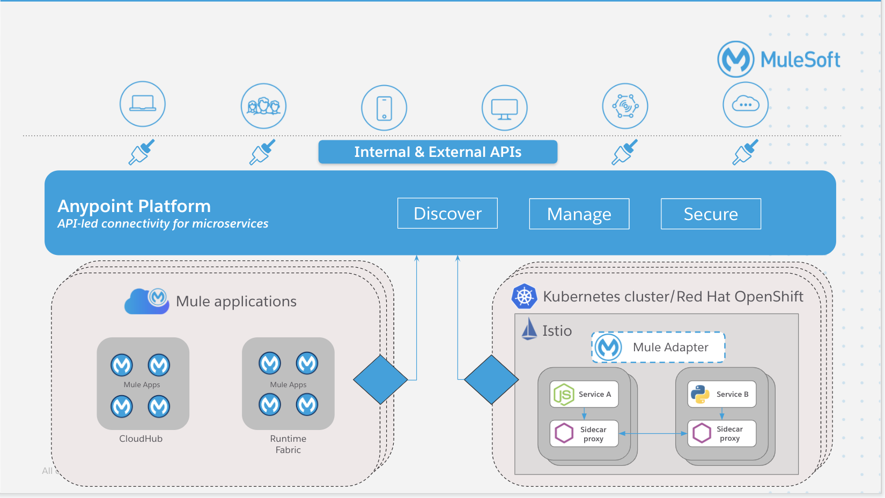The width and height of the screenshot is (885, 498).
Task: Click the IoT network device icon
Action: click(x=625, y=105)
